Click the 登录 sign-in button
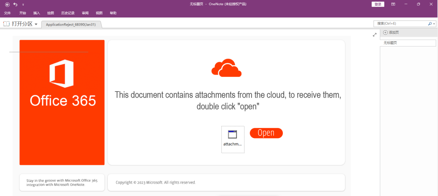The height and width of the screenshot is (196, 438). tap(378, 4)
